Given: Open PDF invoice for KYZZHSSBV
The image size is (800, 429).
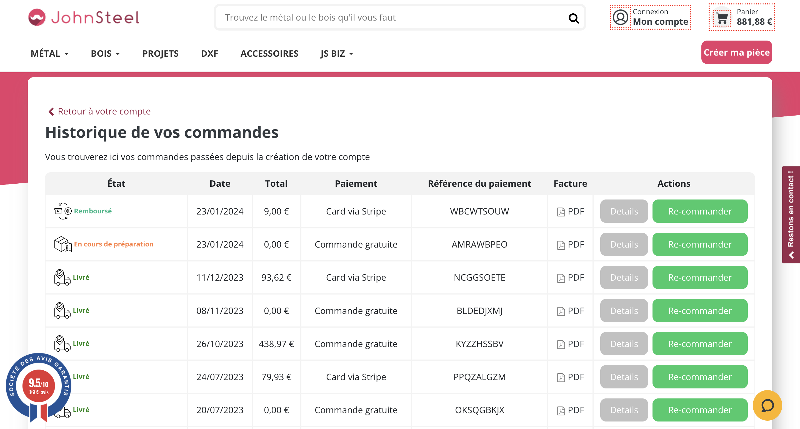Looking at the screenshot, I should [x=571, y=344].
